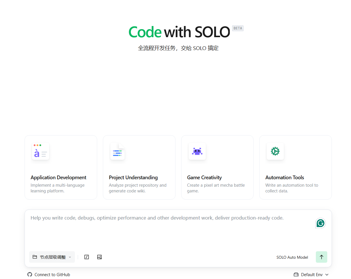Click the image upload icon
The image size is (351, 279).
click(x=99, y=257)
